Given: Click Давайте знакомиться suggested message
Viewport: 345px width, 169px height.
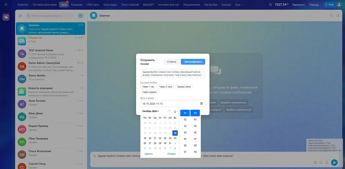Looking at the screenshot, I should click(234, 102).
